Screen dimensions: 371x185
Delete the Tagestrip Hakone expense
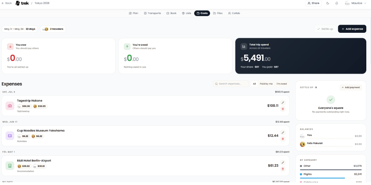(x=282, y=109)
